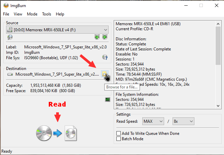Image resolution: width=224 pixels, height=155 pixels.
Task: Start the Read disc-to-image operation
Action: pyautogui.click(x=57, y=133)
